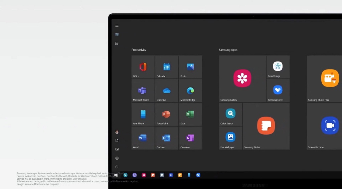Open Settings gear in Start sidebar

[x=117, y=158]
